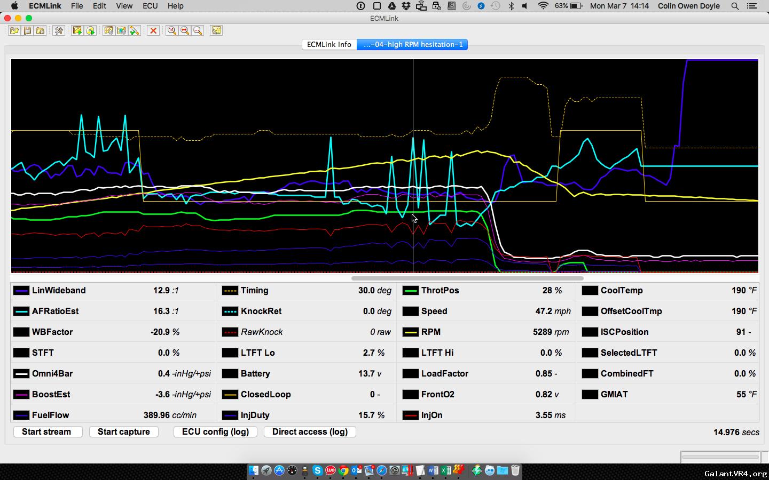Click the ECU config (log) button
This screenshot has height=480, width=769.
(215, 431)
